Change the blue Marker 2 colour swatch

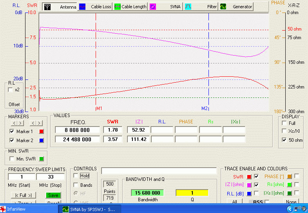[42, 140]
